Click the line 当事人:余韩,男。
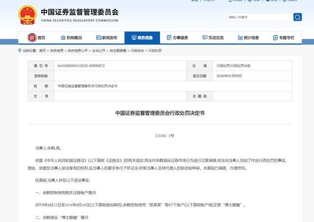Screen dimensions: 314x222 coord(49,148)
